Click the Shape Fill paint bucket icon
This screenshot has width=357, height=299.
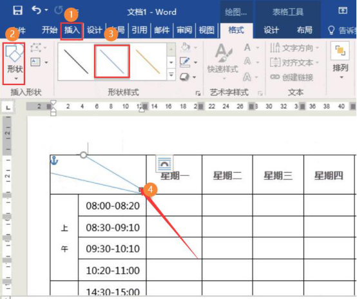pyautogui.click(x=186, y=48)
